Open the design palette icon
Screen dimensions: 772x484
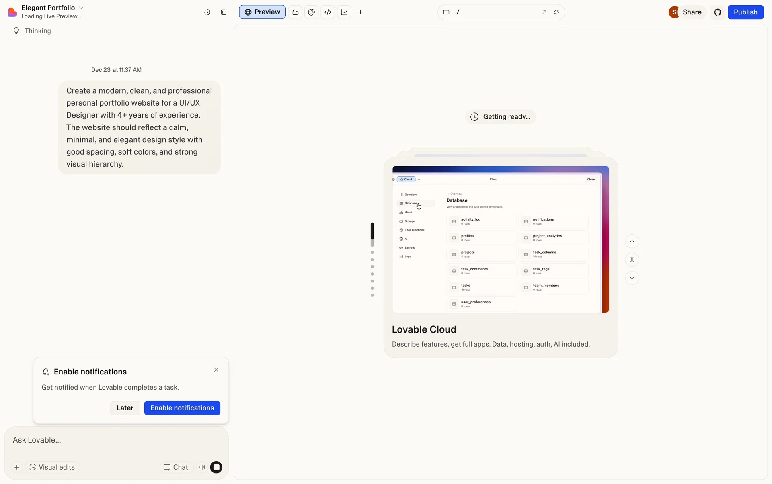point(311,12)
